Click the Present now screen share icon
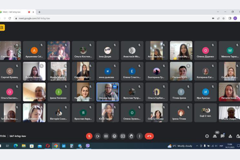 click(x=123, y=136)
